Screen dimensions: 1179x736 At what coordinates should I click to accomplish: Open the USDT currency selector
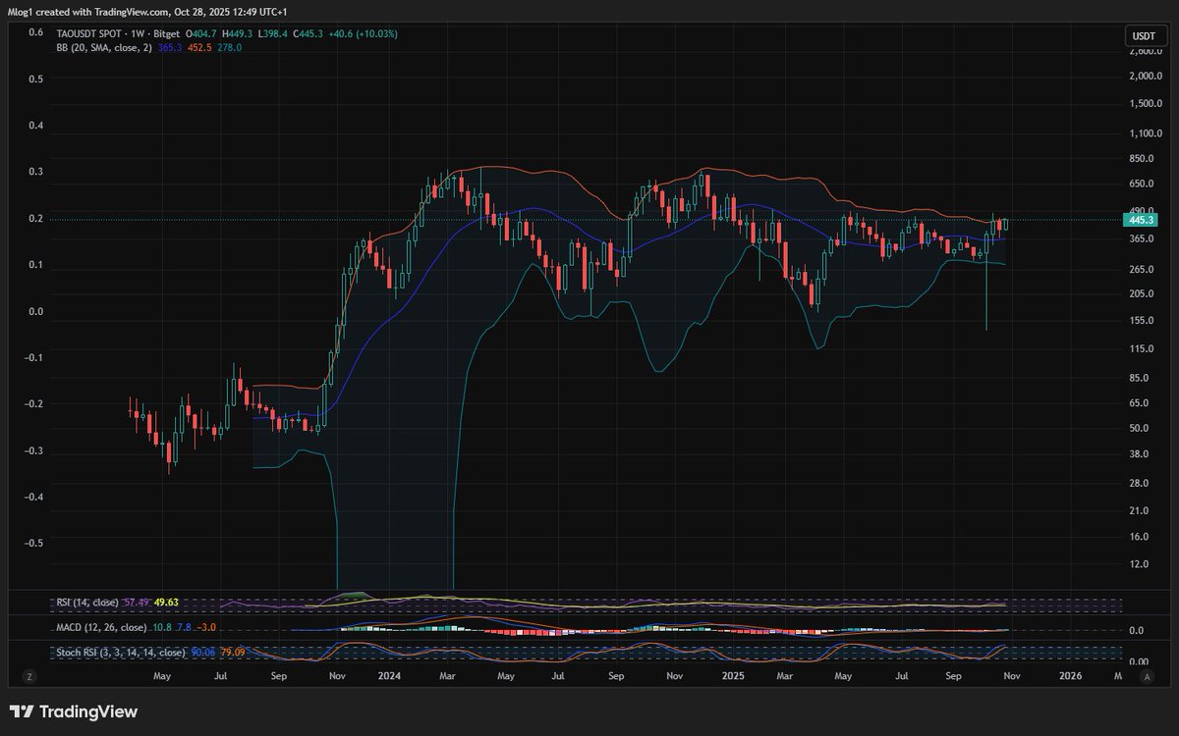(x=1144, y=35)
